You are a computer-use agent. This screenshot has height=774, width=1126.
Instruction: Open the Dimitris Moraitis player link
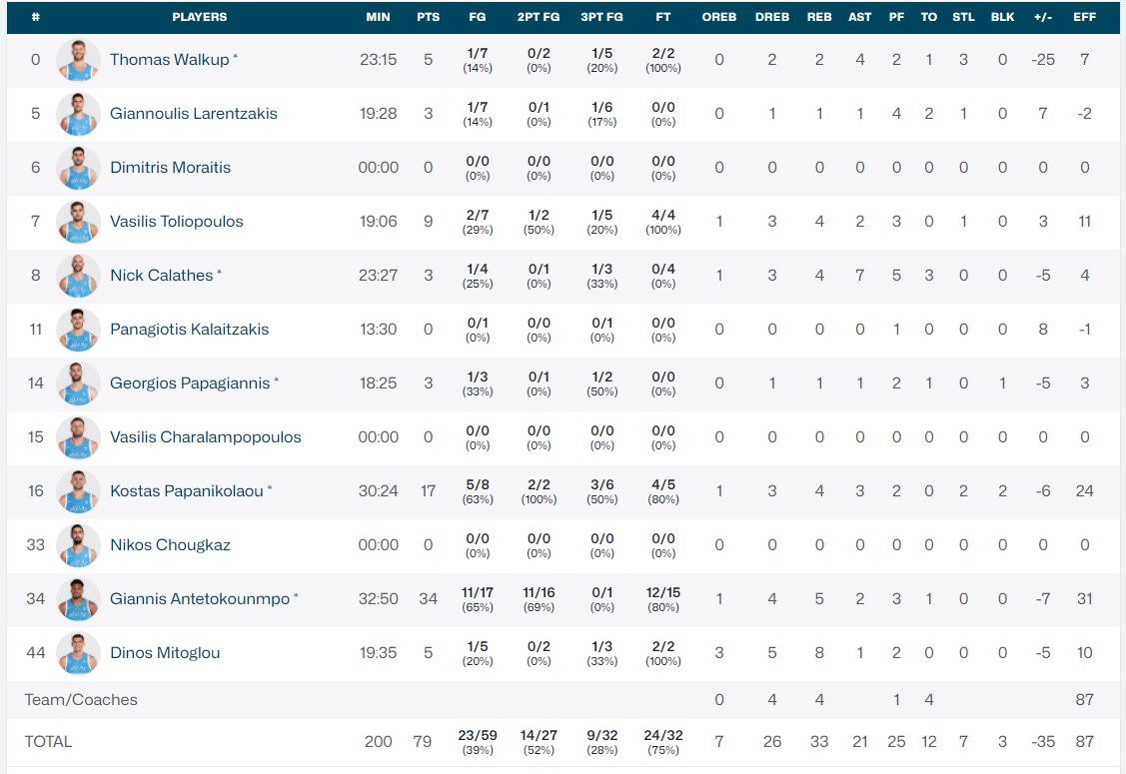coord(170,168)
